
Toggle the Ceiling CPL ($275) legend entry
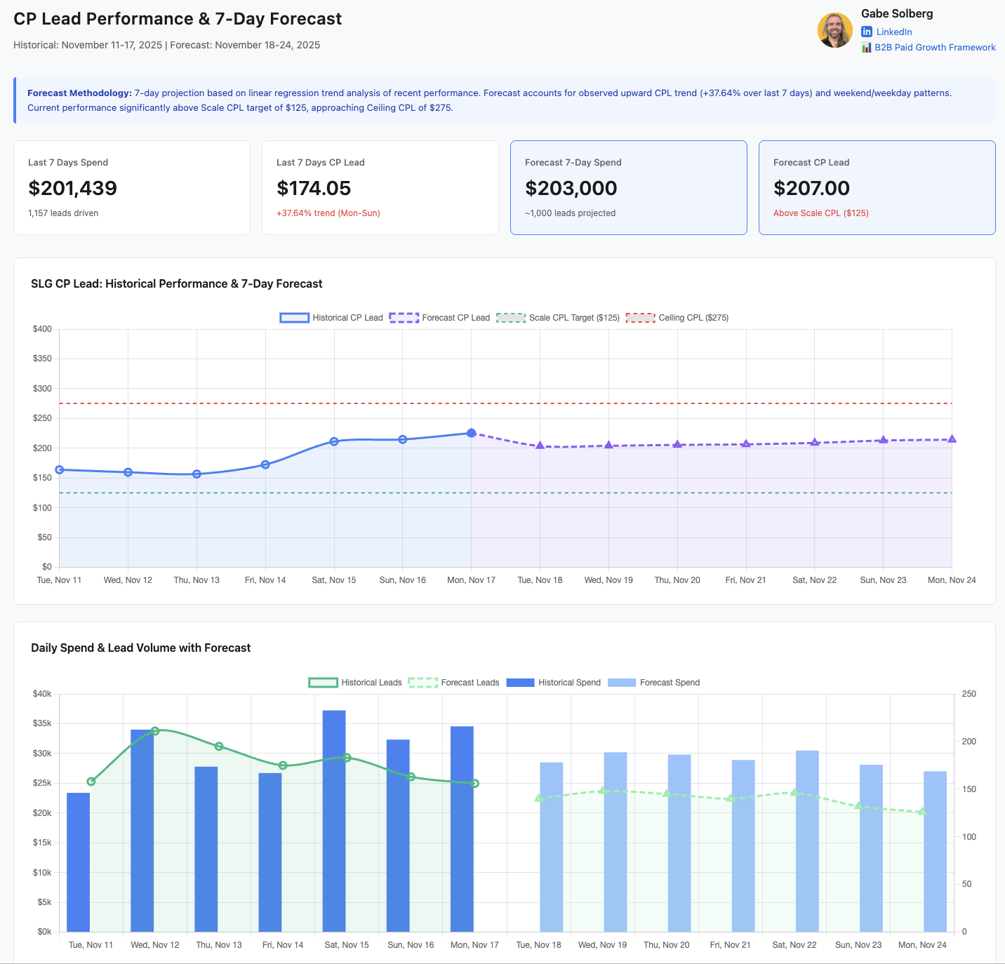[x=677, y=318]
